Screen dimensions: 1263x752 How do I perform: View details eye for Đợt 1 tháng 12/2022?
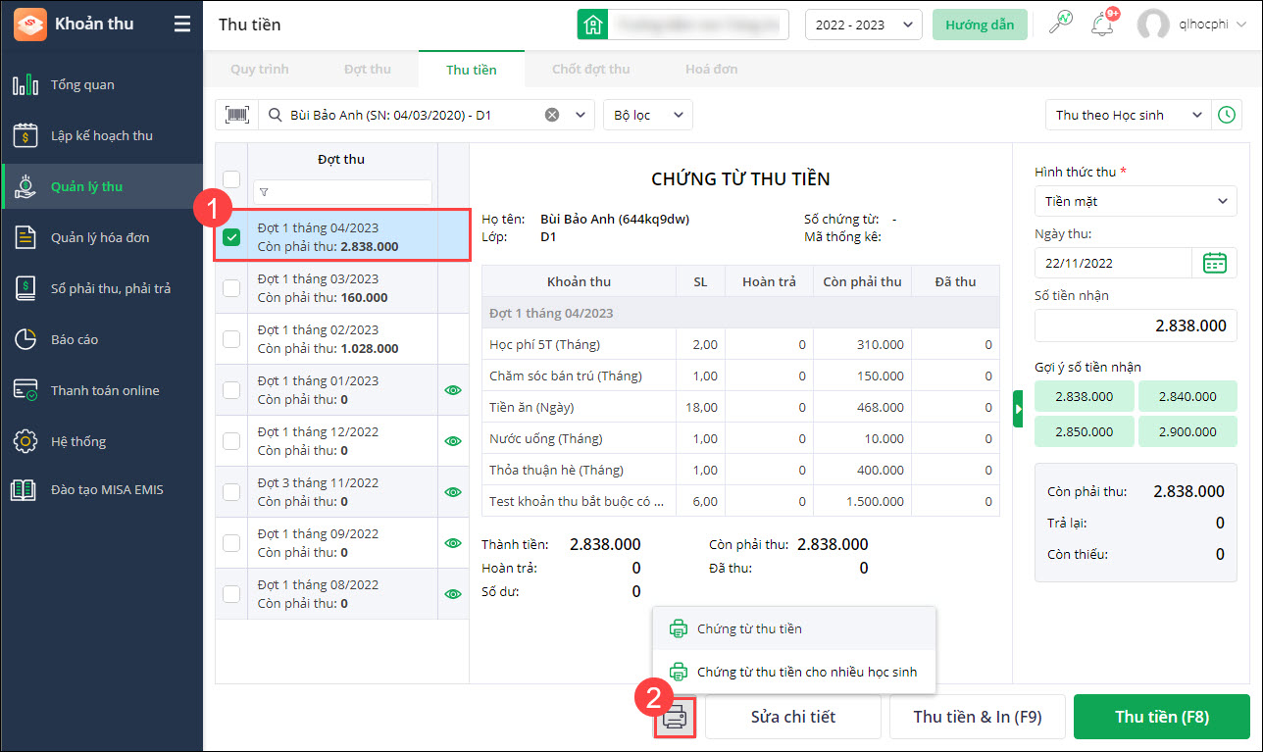453,441
